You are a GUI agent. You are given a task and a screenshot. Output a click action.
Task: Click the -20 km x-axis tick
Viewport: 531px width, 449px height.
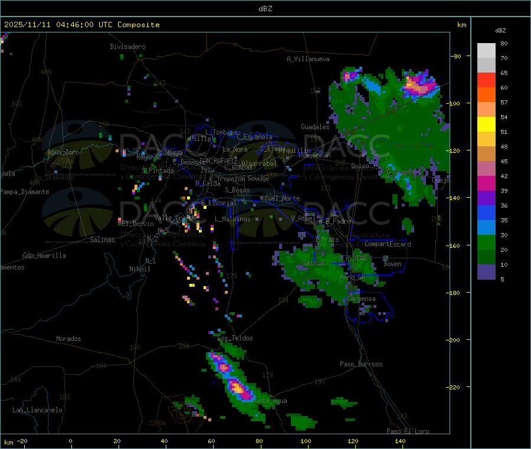[22, 441]
